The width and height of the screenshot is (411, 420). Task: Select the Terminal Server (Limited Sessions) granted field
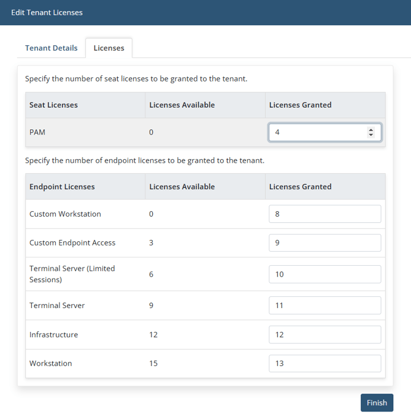pyautogui.click(x=325, y=274)
